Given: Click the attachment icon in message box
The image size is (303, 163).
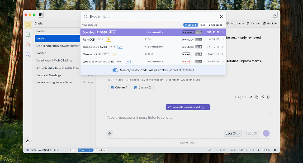Looking at the screenshot, I should click(109, 133).
